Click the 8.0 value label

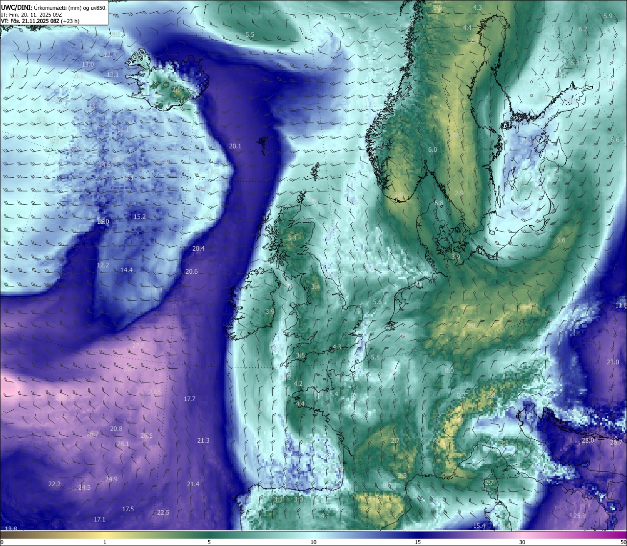(449, 370)
